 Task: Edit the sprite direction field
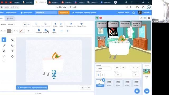point(135,75)
